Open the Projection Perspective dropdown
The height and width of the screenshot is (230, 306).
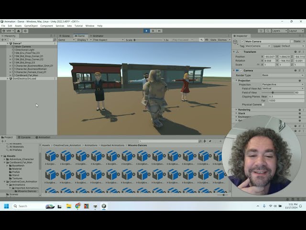(x=283, y=84)
